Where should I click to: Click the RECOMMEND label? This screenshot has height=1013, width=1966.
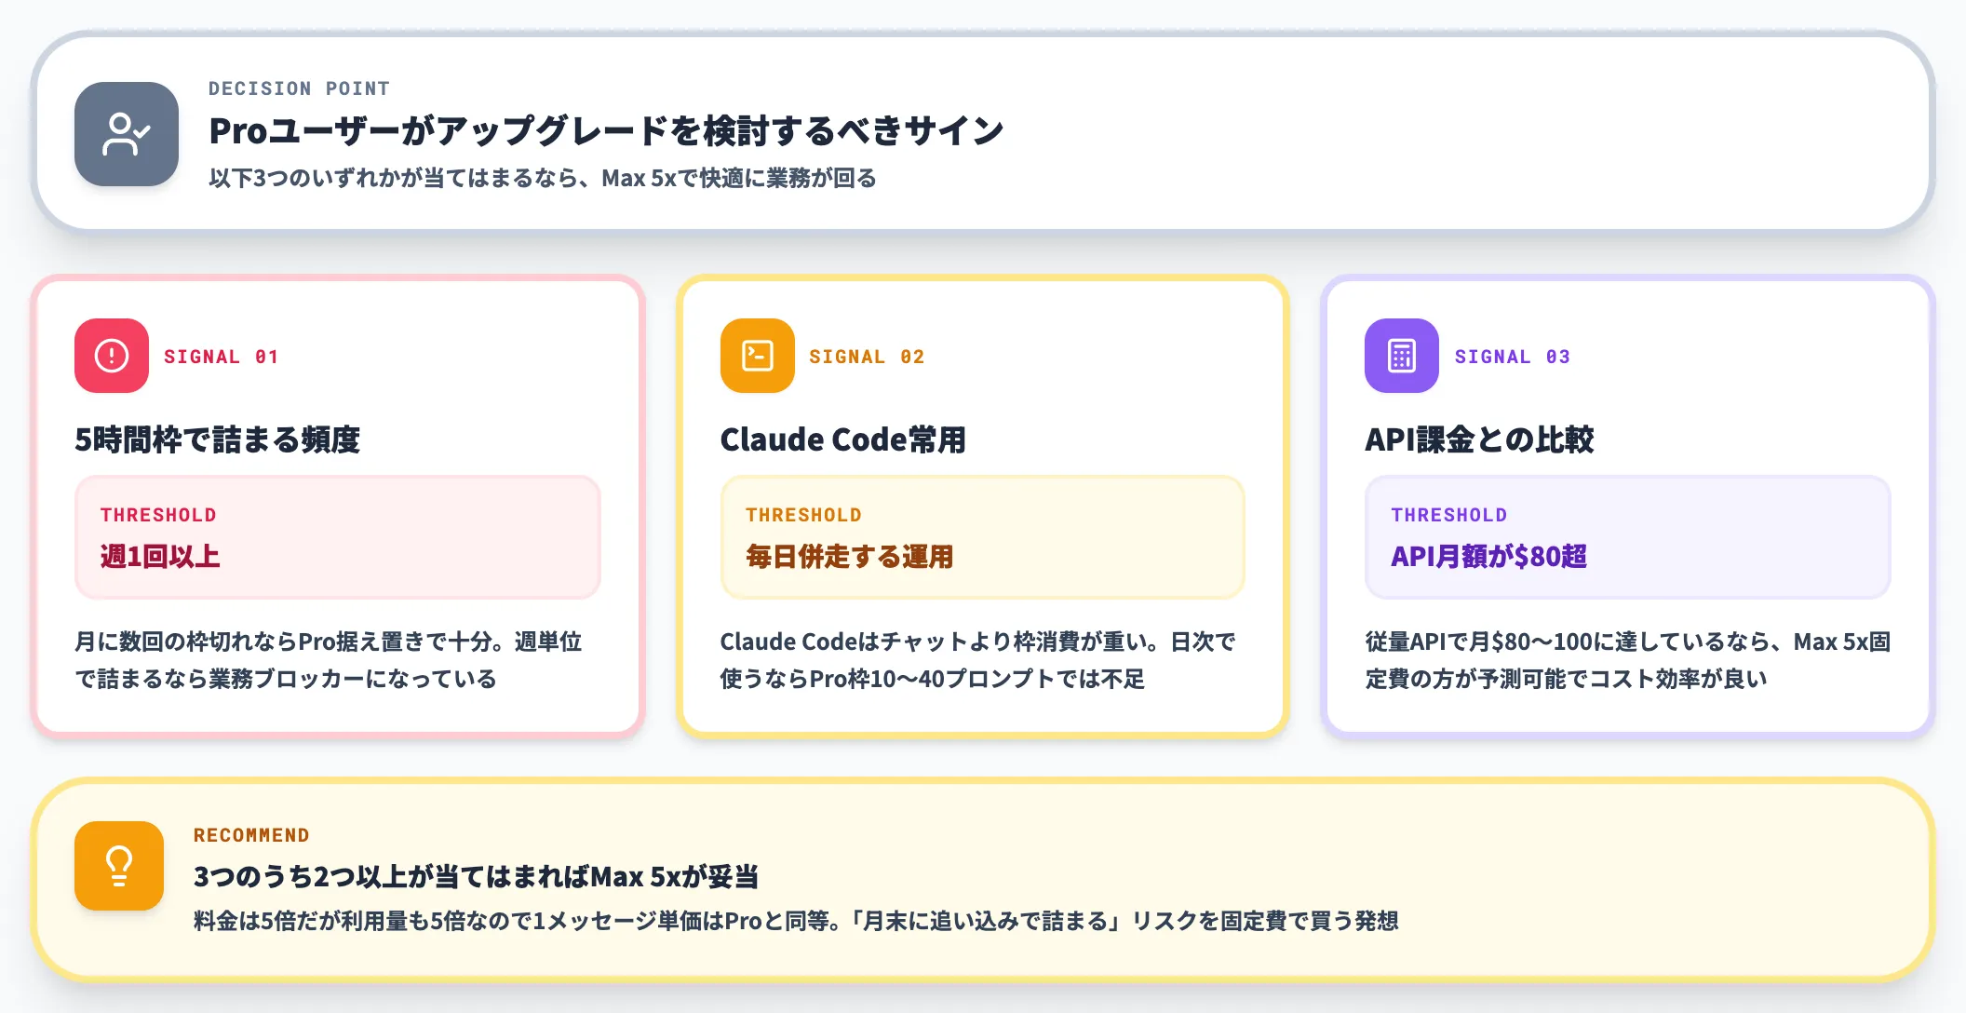point(251,835)
